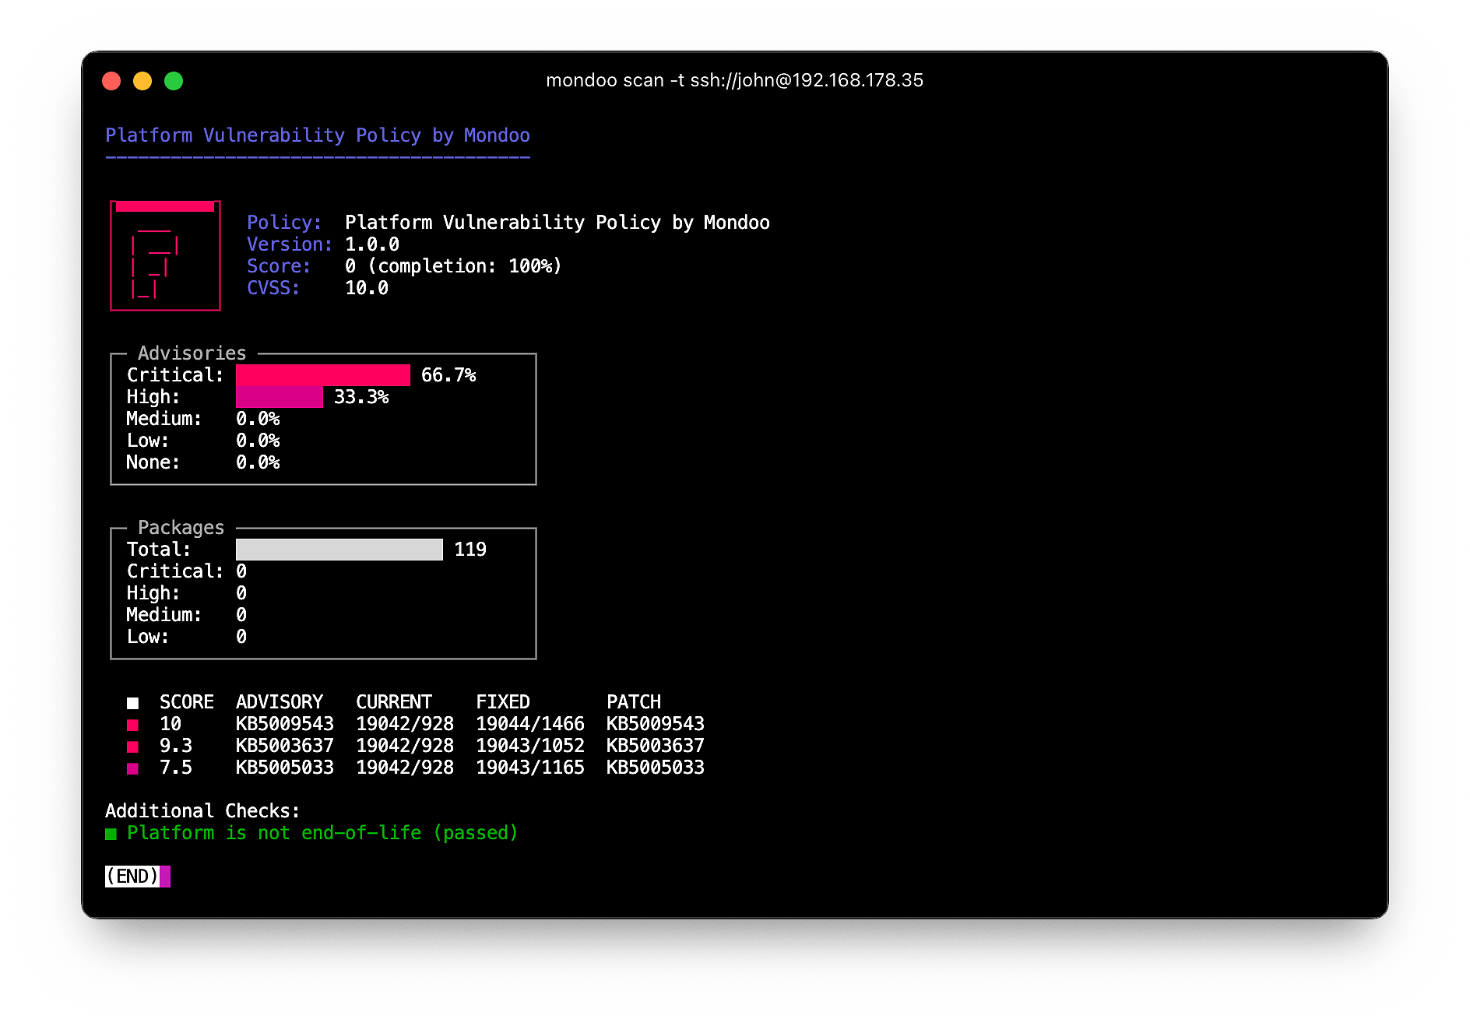The height and width of the screenshot is (1026, 1470).
Task: Click the fixed version 19044/1466
Action: point(529,724)
